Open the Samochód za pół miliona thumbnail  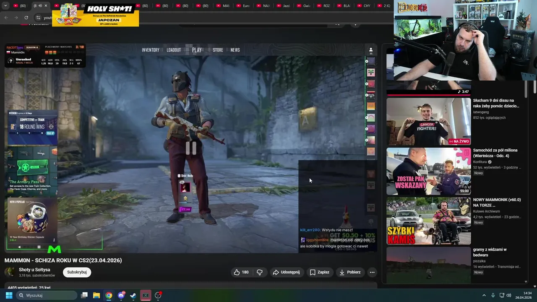pyautogui.click(x=428, y=171)
